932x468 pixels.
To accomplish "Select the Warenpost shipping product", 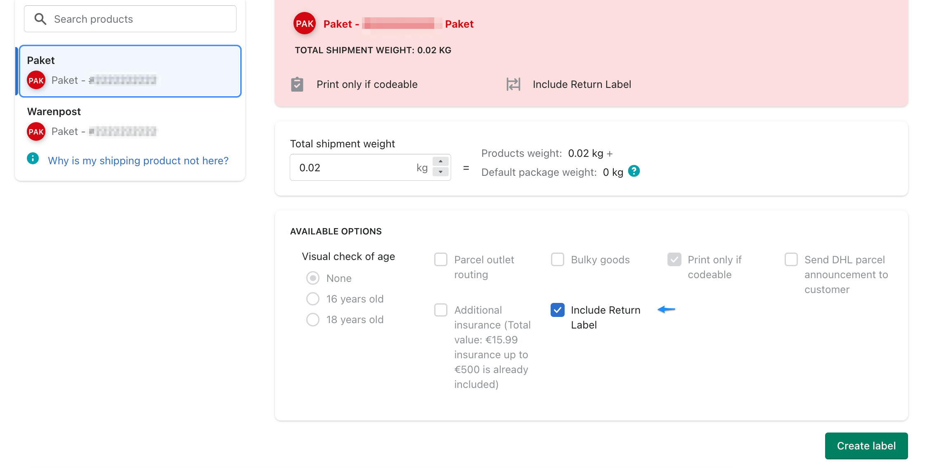I will click(x=130, y=122).
